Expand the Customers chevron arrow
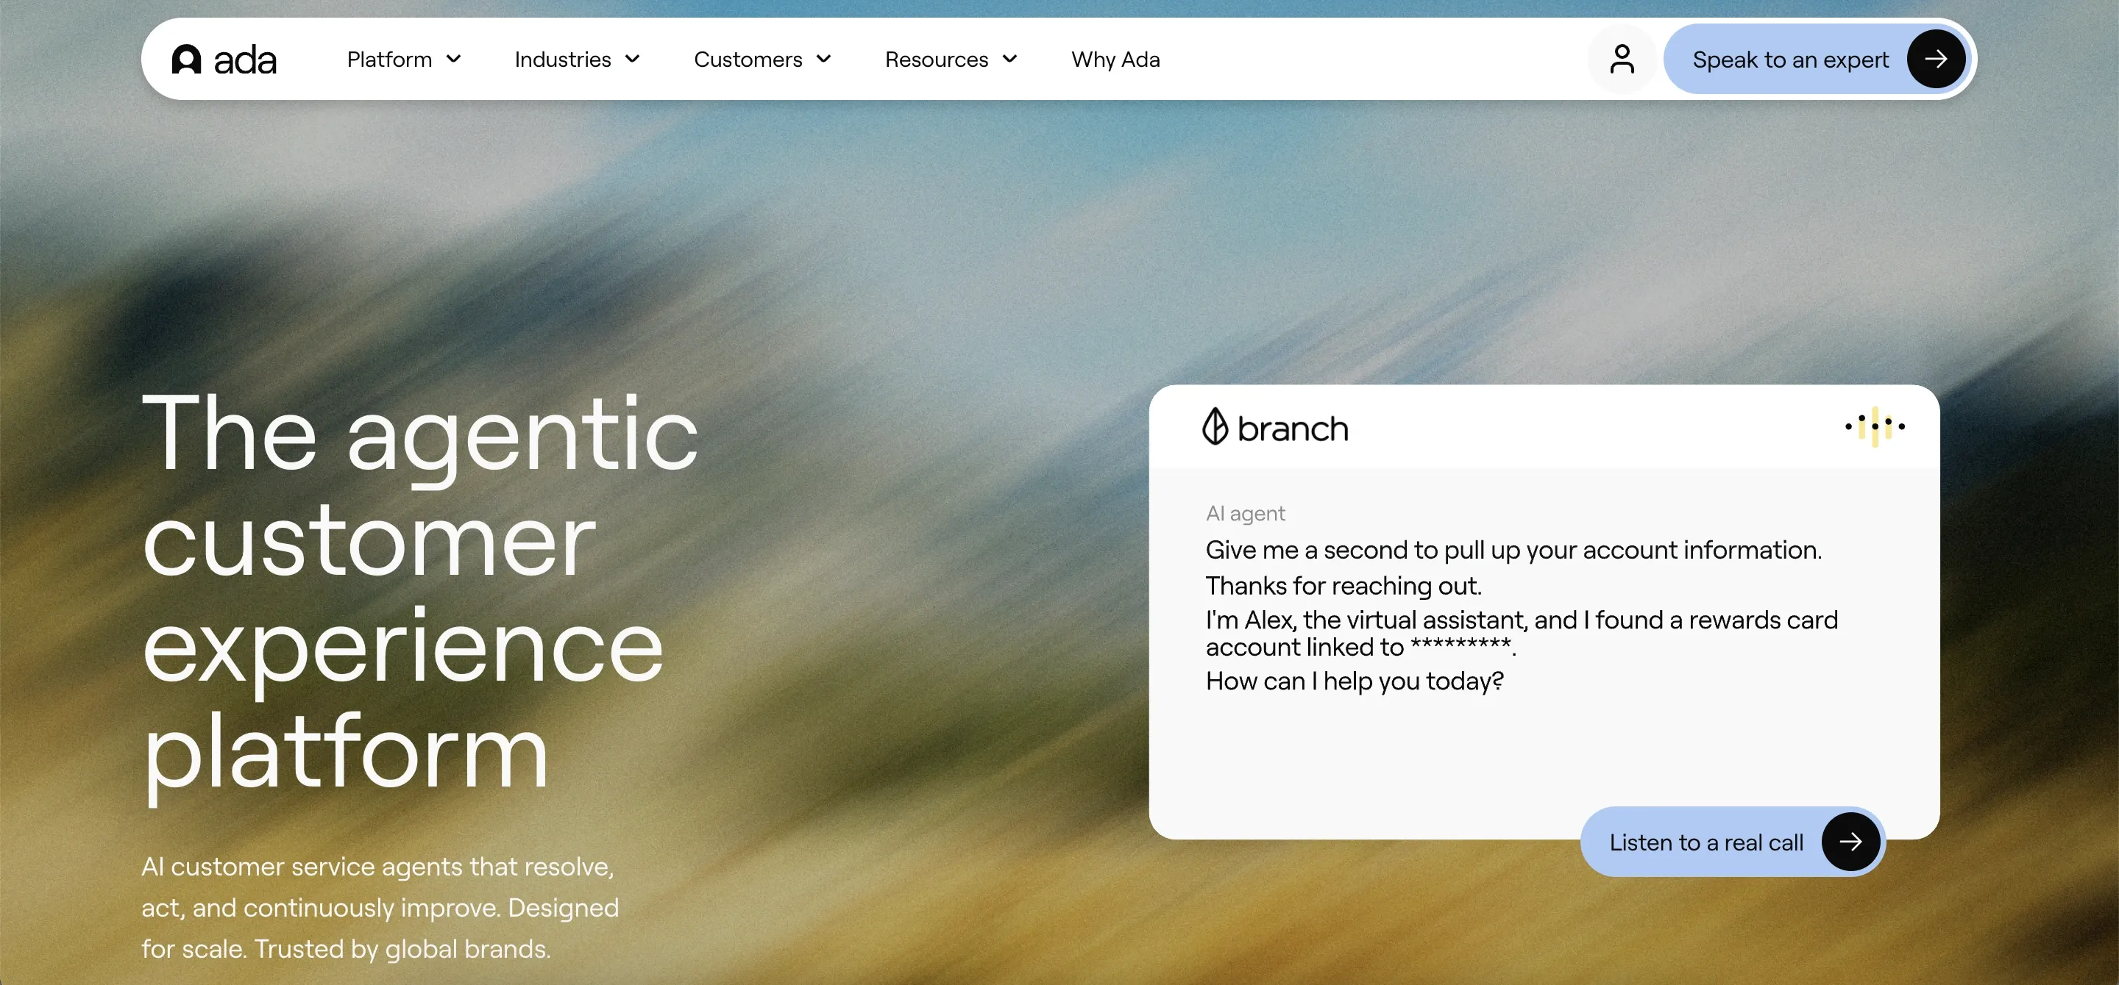2119x985 pixels. [823, 59]
